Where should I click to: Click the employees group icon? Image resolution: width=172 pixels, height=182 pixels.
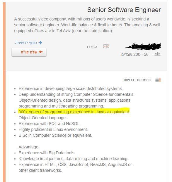tap(157, 54)
